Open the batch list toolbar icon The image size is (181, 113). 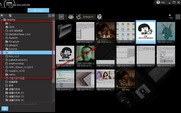[x=61, y=17]
